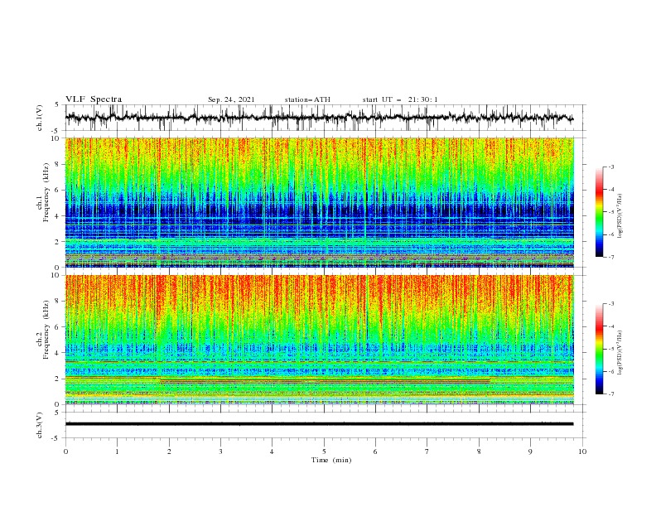
Task: Click the time axis tick label '2'
Action: coord(169,451)
